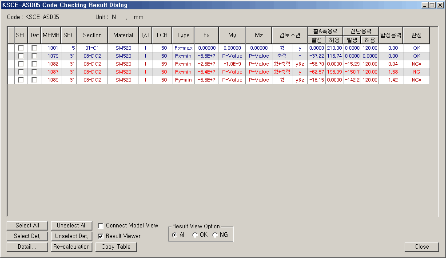Select the NG result view radio
Screen dimensions: 446x258
click(215, 235)
